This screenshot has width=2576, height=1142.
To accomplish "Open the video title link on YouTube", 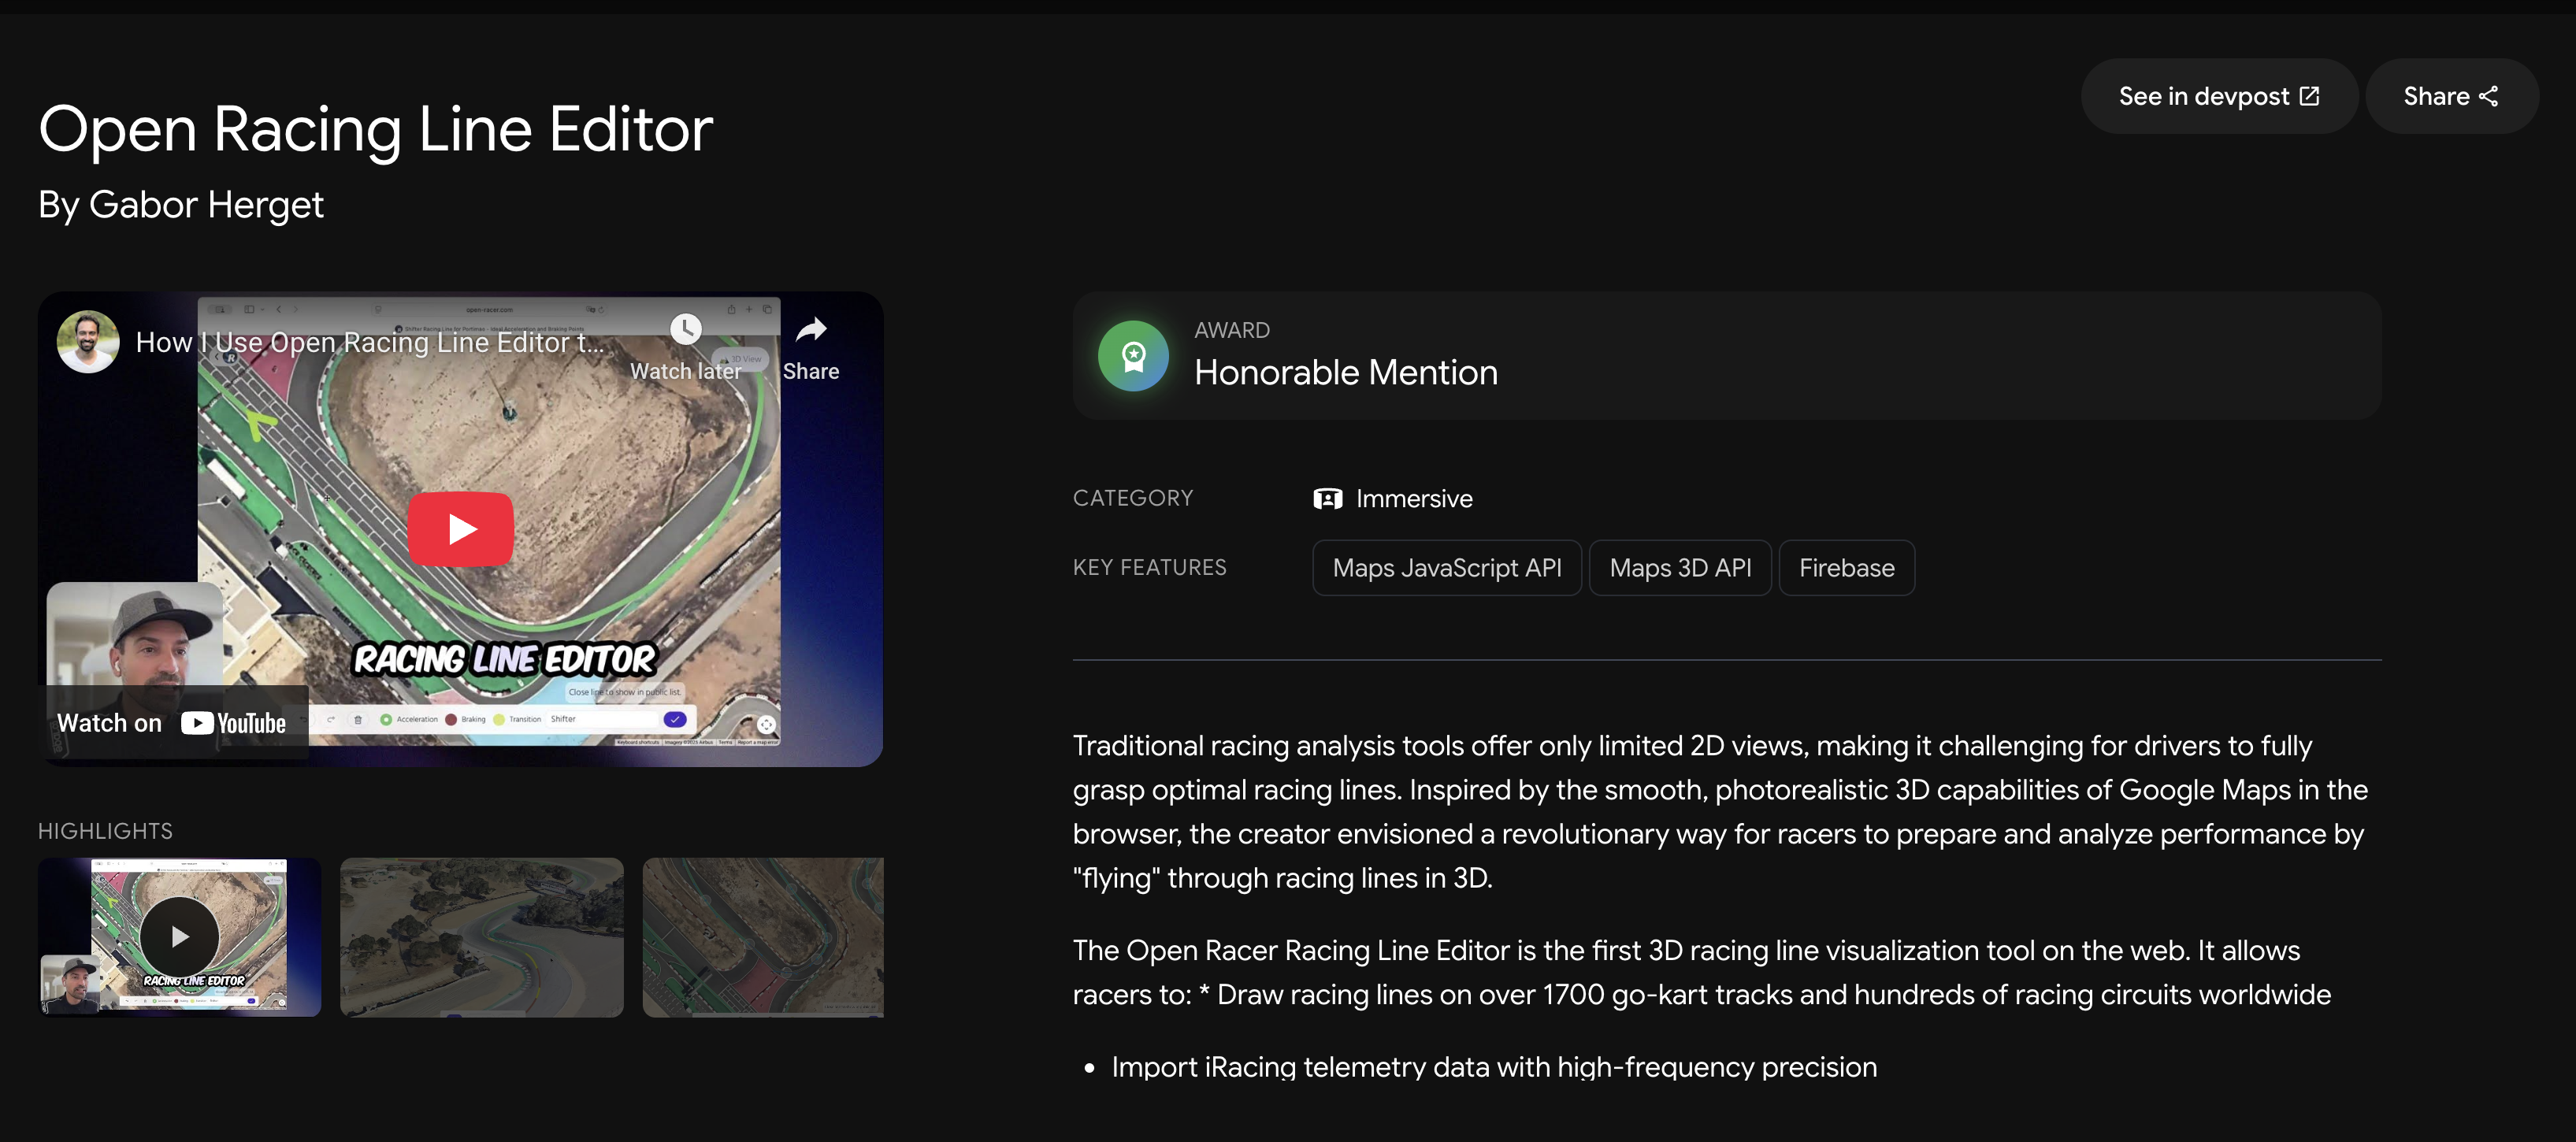I will pyautogui.click(x=370, y=342).
